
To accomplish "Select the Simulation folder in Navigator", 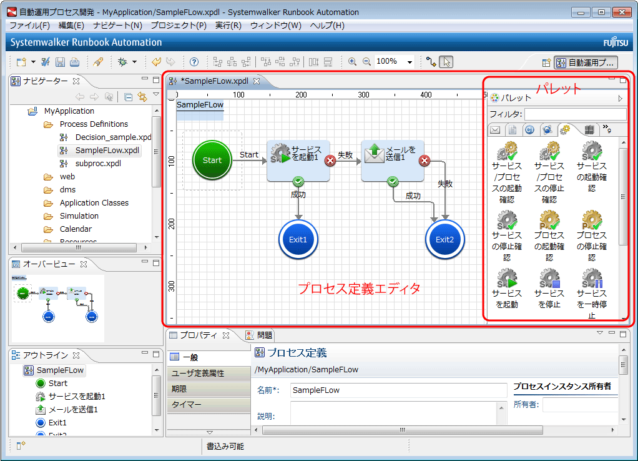I will (x=72, y=216).
